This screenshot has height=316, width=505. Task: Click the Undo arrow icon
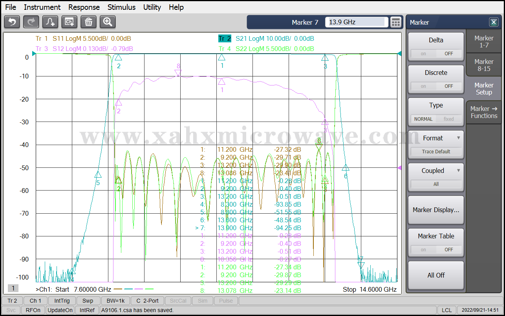click(12, 22)
